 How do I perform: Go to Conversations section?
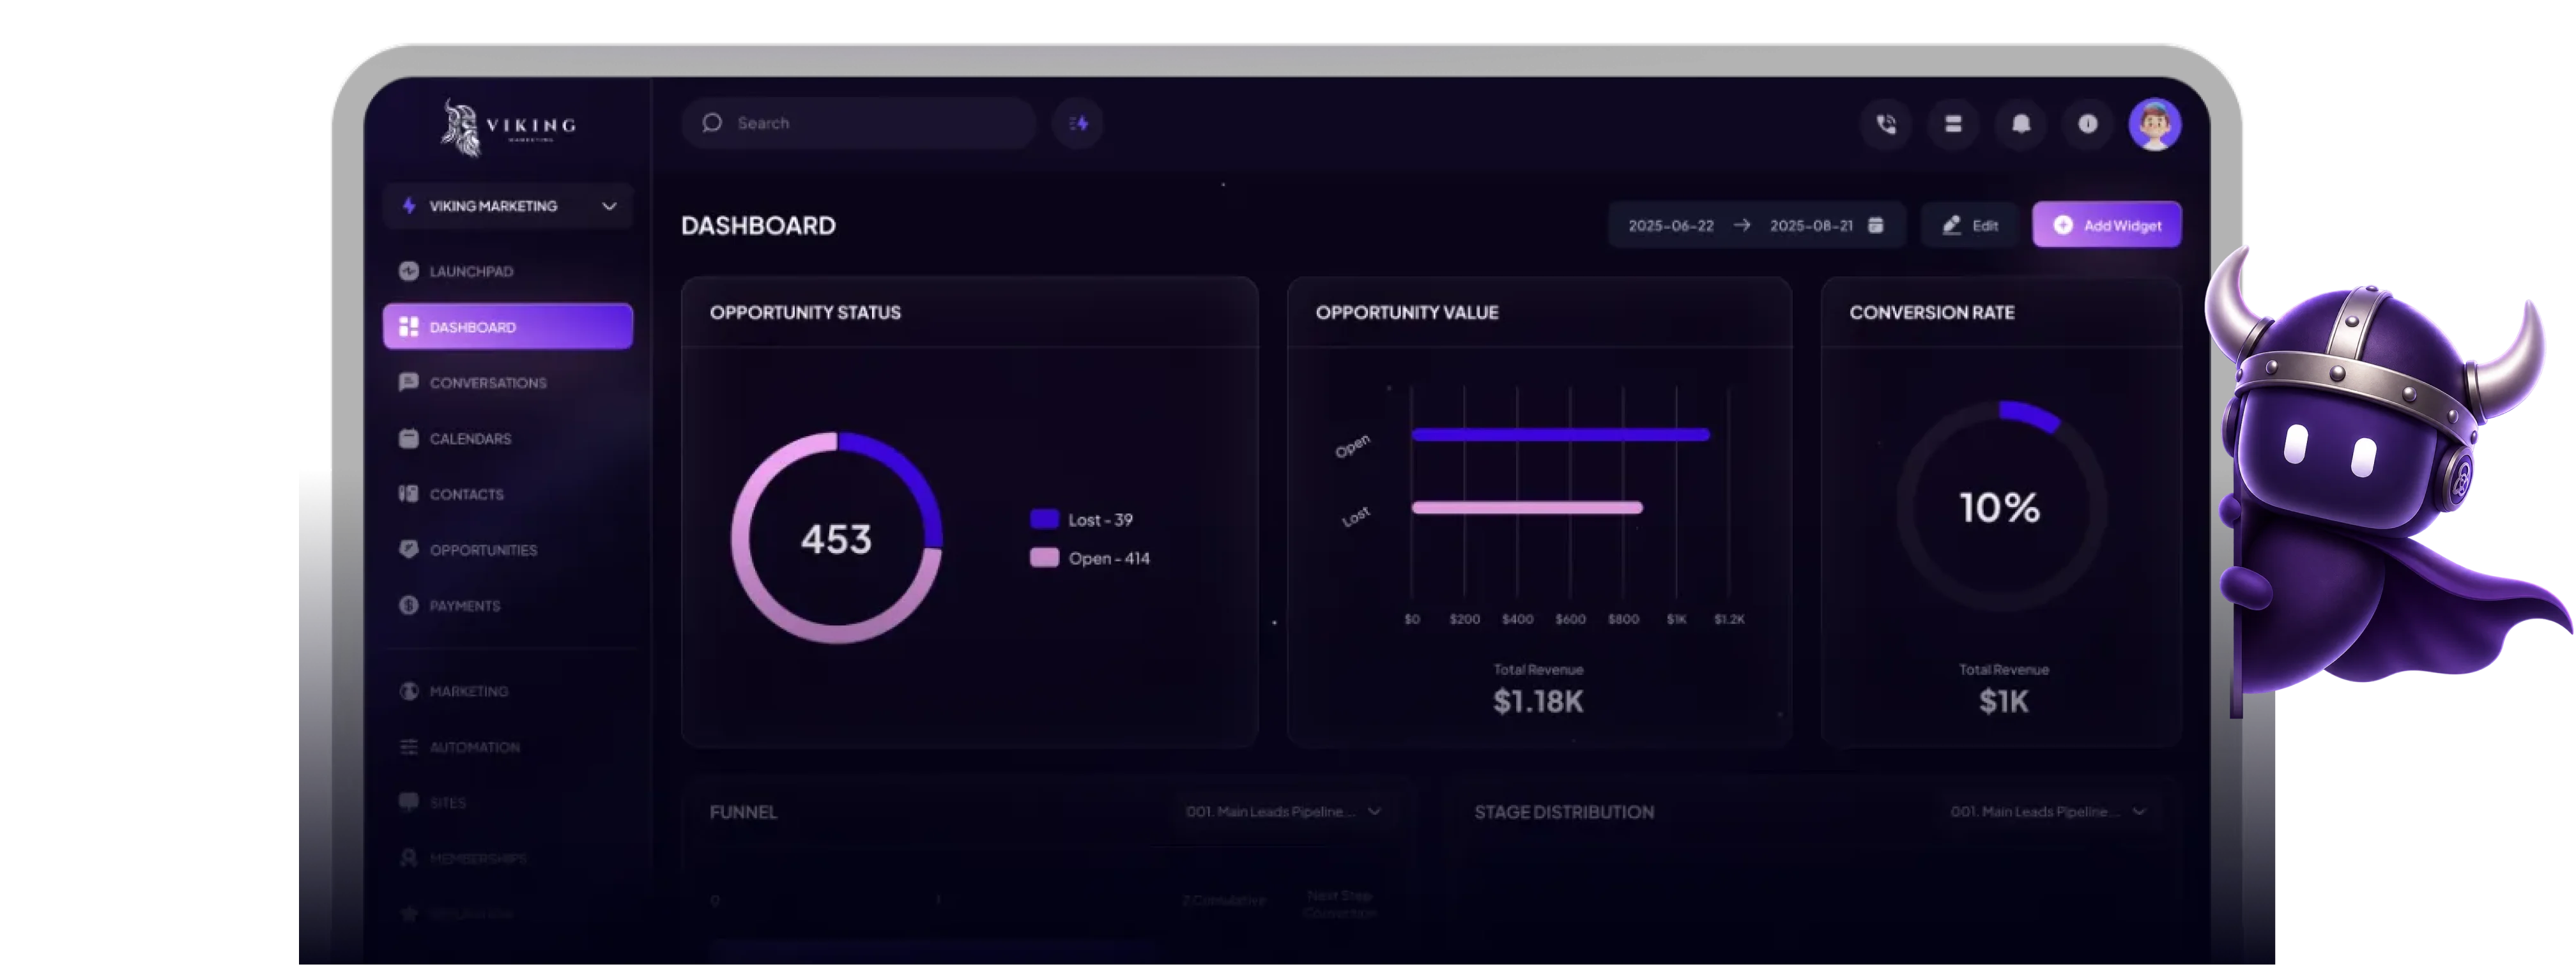click(508, 382)
